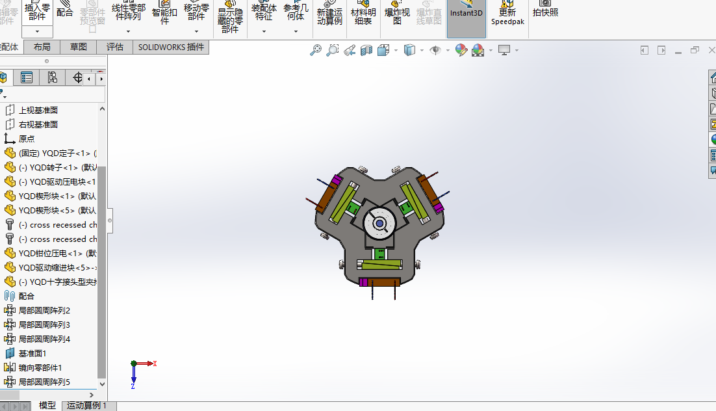Click 插入零部件 button

38,12
